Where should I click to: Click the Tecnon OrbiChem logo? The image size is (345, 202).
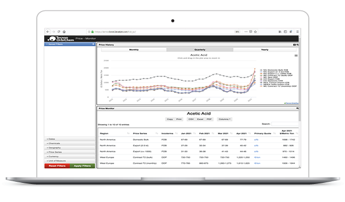61,39
